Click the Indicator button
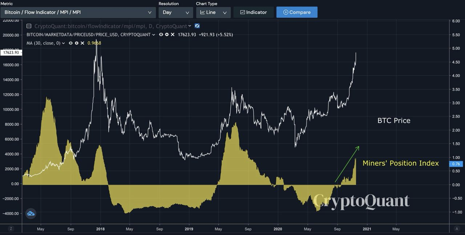This screenshot has width=465, height=235. (253, 12)
